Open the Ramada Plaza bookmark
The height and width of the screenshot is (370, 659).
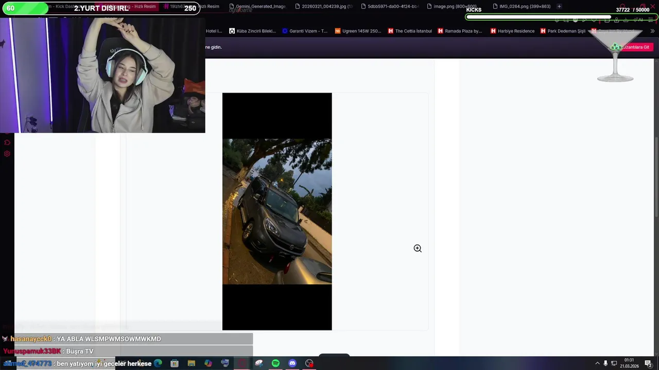tap(460, 31)
